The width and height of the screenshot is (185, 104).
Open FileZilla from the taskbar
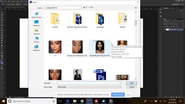pos(96,101)
